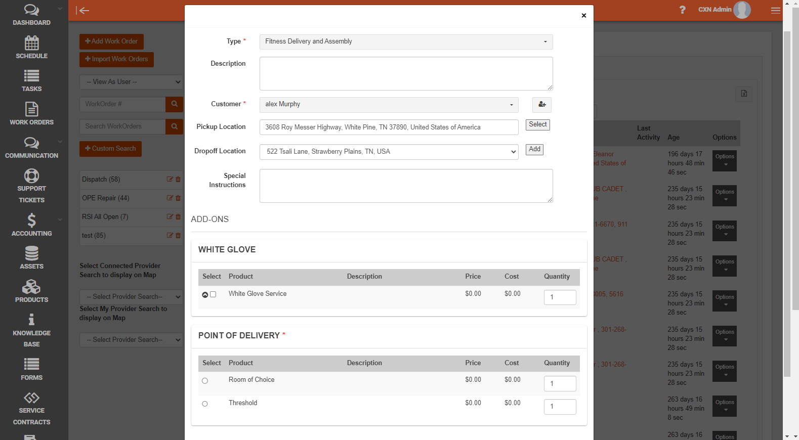
Task: Expand the Customer dropdown
Action: pos(389,105)
